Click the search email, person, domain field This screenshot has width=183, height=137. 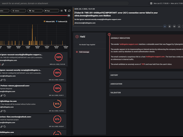click(x=64, y=3)
